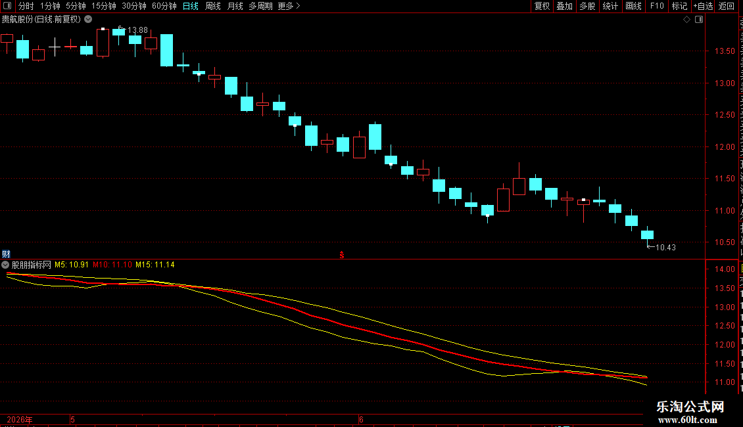
Task: Toggle the side panel icon at chart top-right
Action: (699, 20)
